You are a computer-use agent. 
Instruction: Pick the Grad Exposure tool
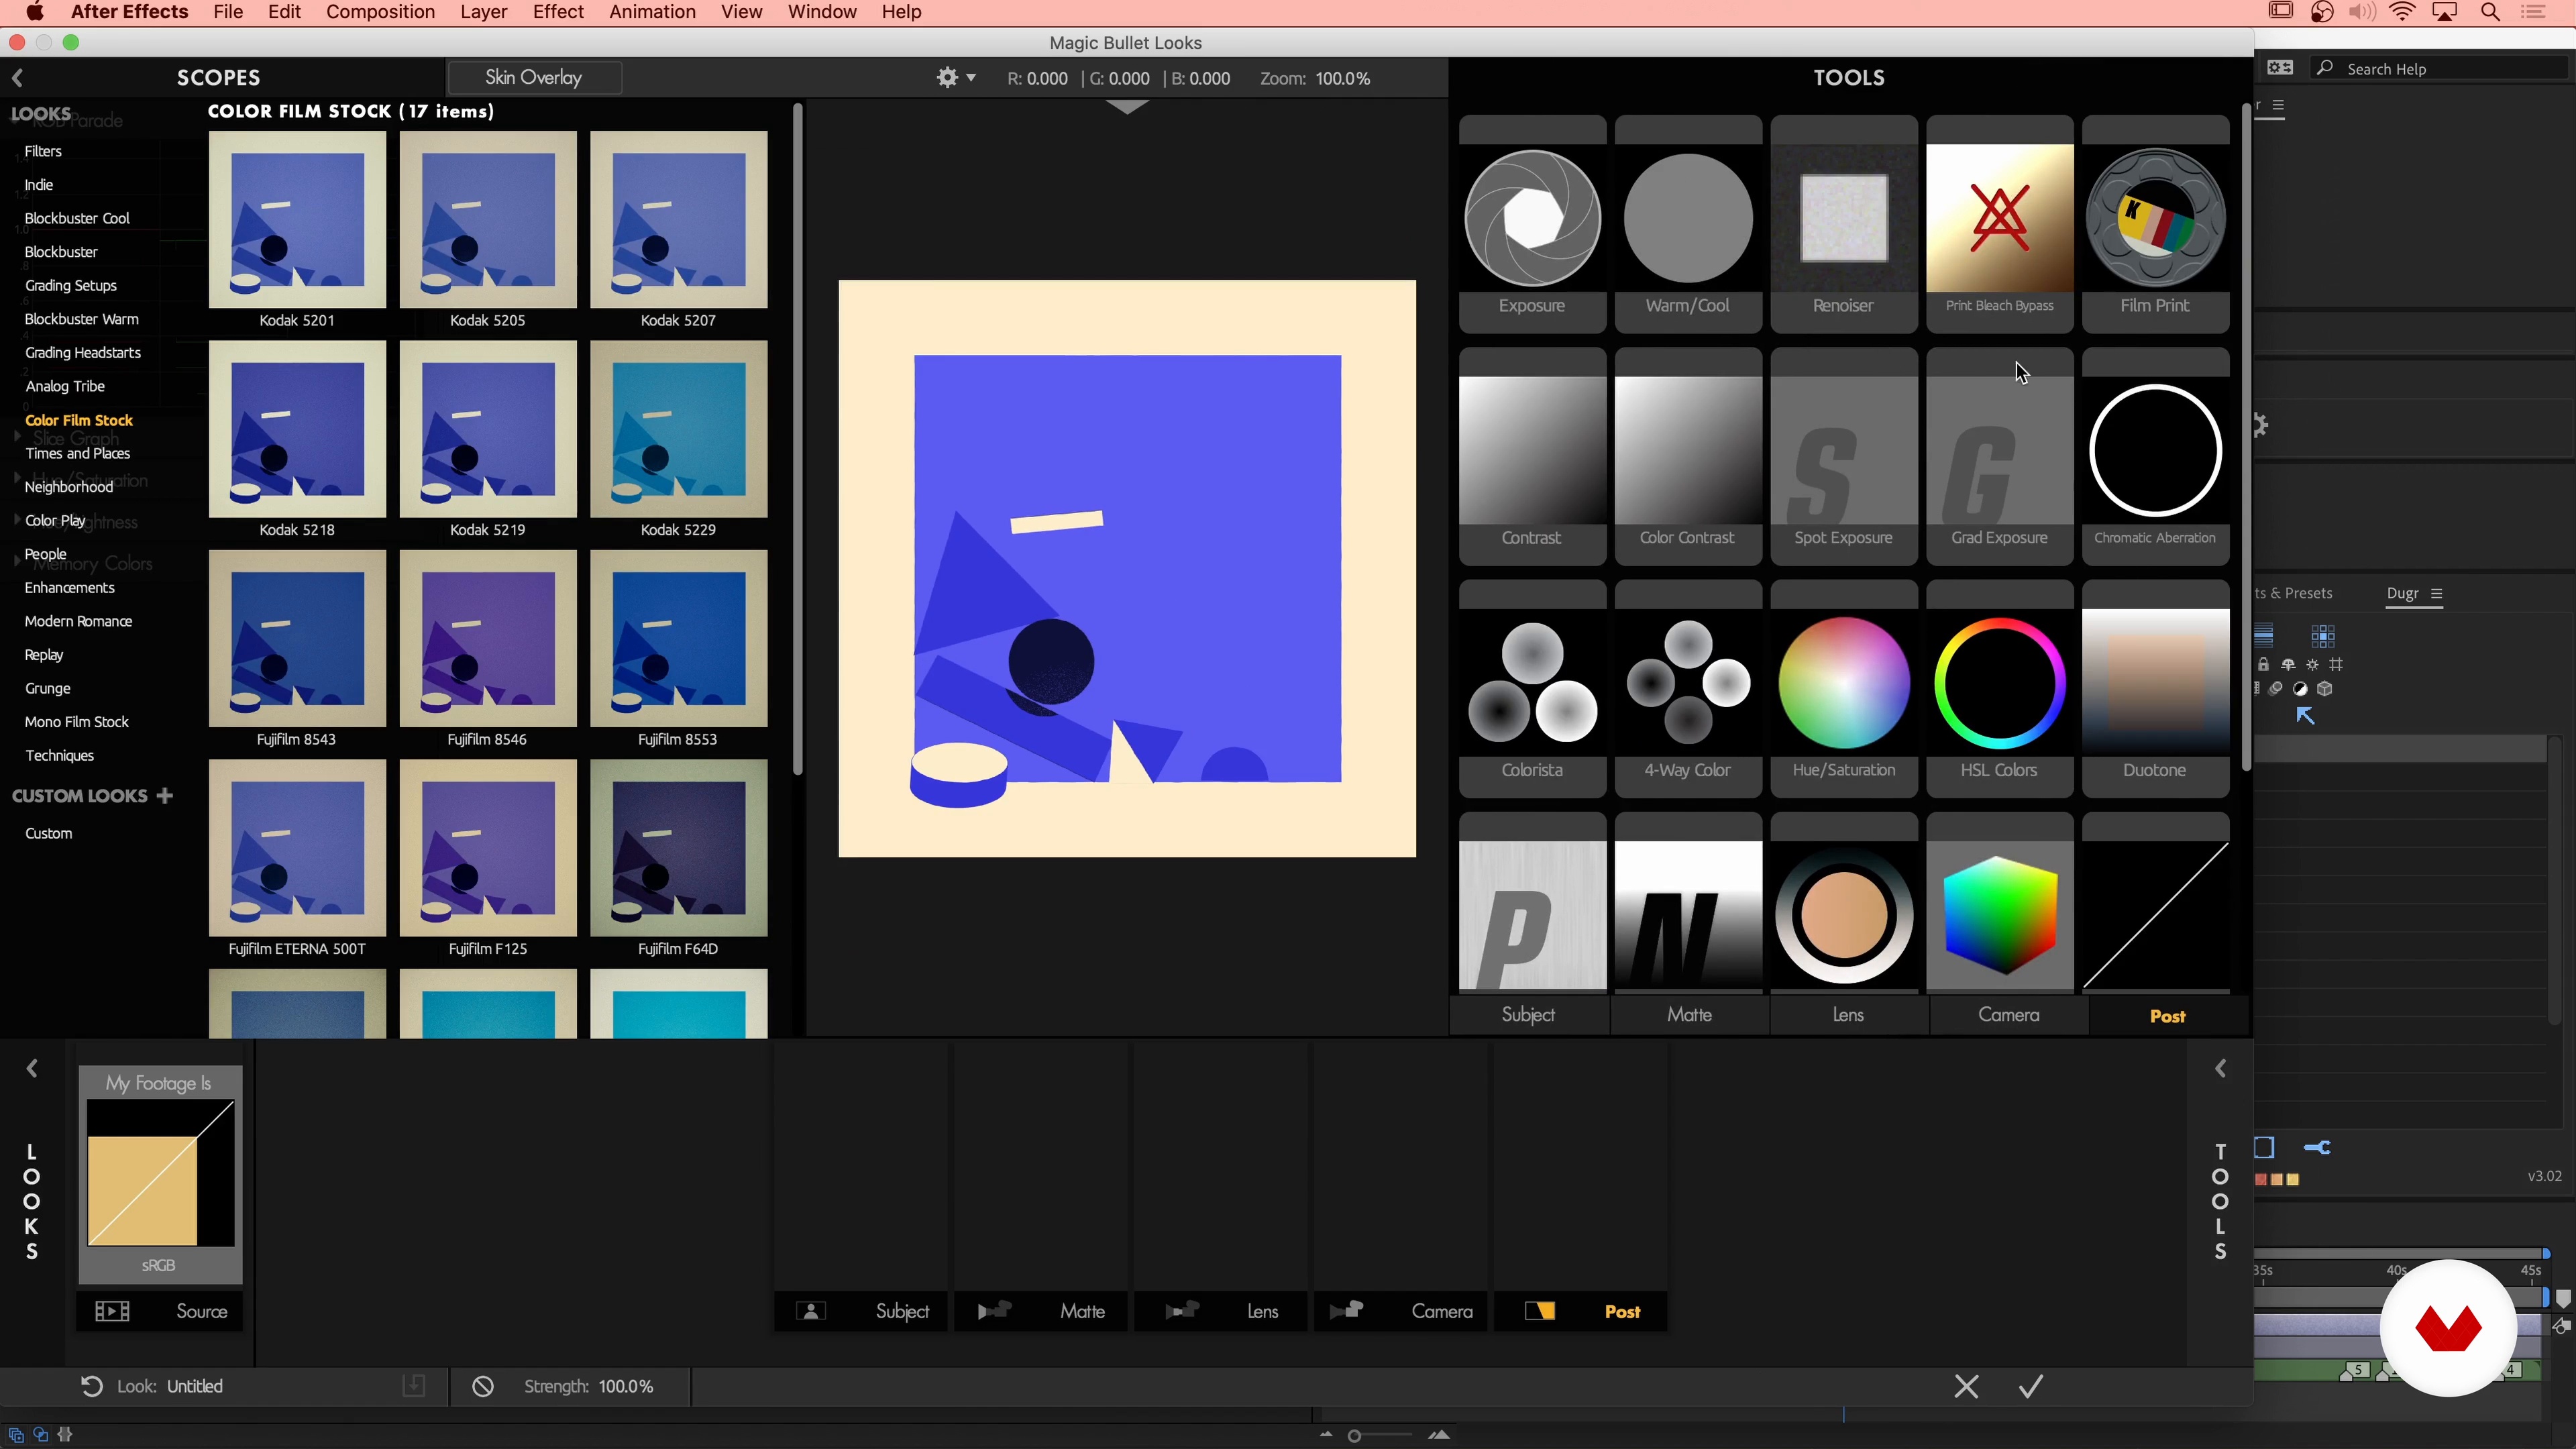(1999, 456)
